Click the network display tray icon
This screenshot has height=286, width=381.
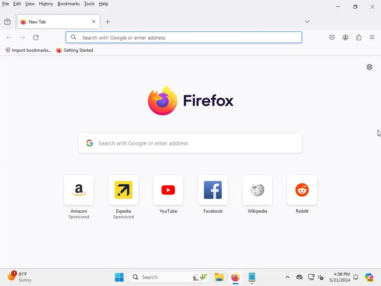click(311, 277)
